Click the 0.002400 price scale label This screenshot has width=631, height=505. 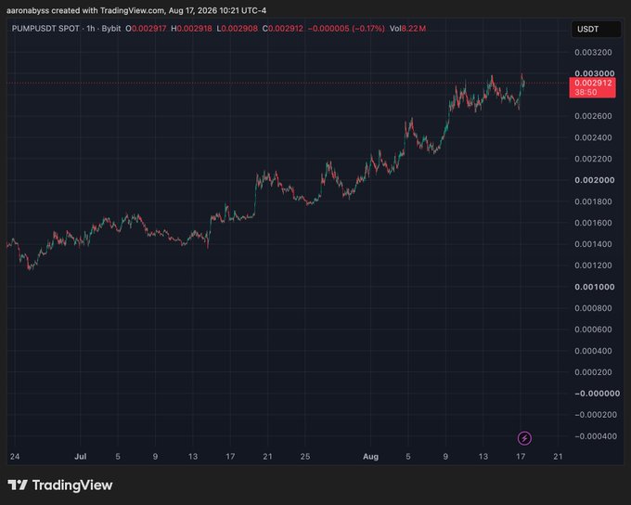point(593,137)
